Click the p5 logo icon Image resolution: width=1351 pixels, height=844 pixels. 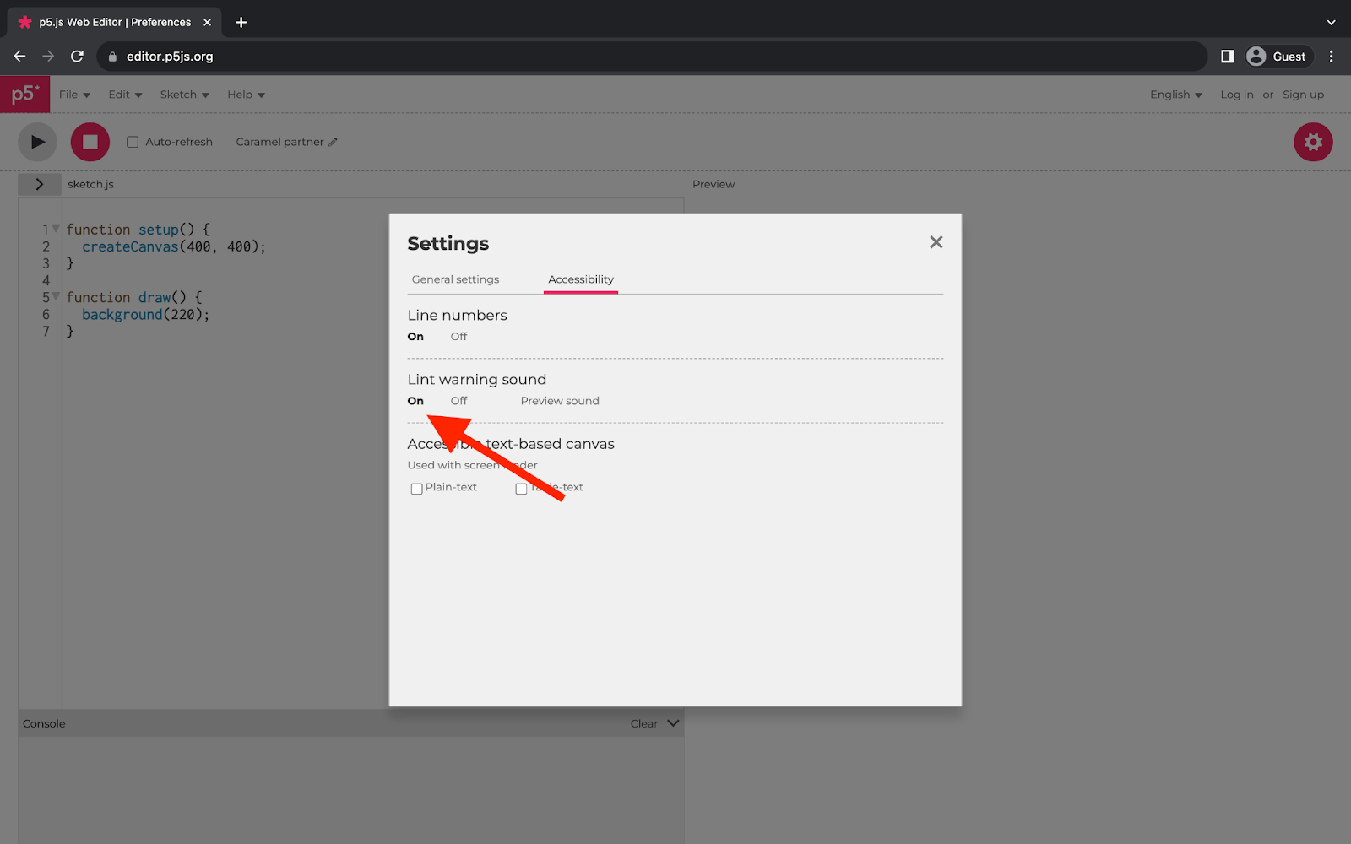[24, 94]
